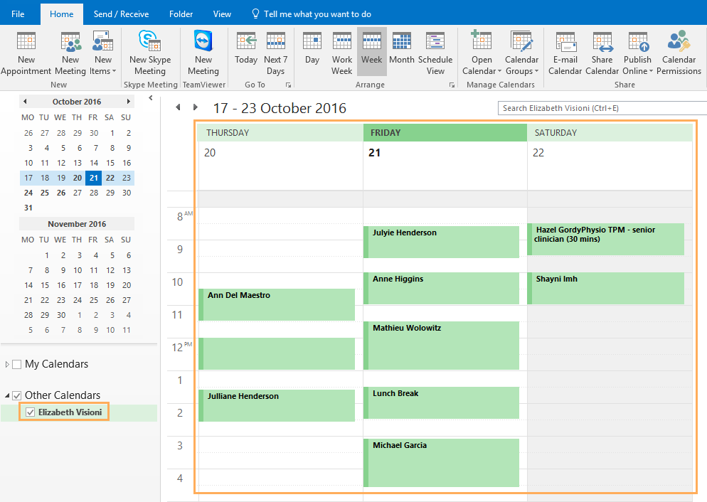The height and width of the screenshot is (502, 707).
Task: Click the Search Elizabeth Visioni field
Action: (x=601, y=108)
